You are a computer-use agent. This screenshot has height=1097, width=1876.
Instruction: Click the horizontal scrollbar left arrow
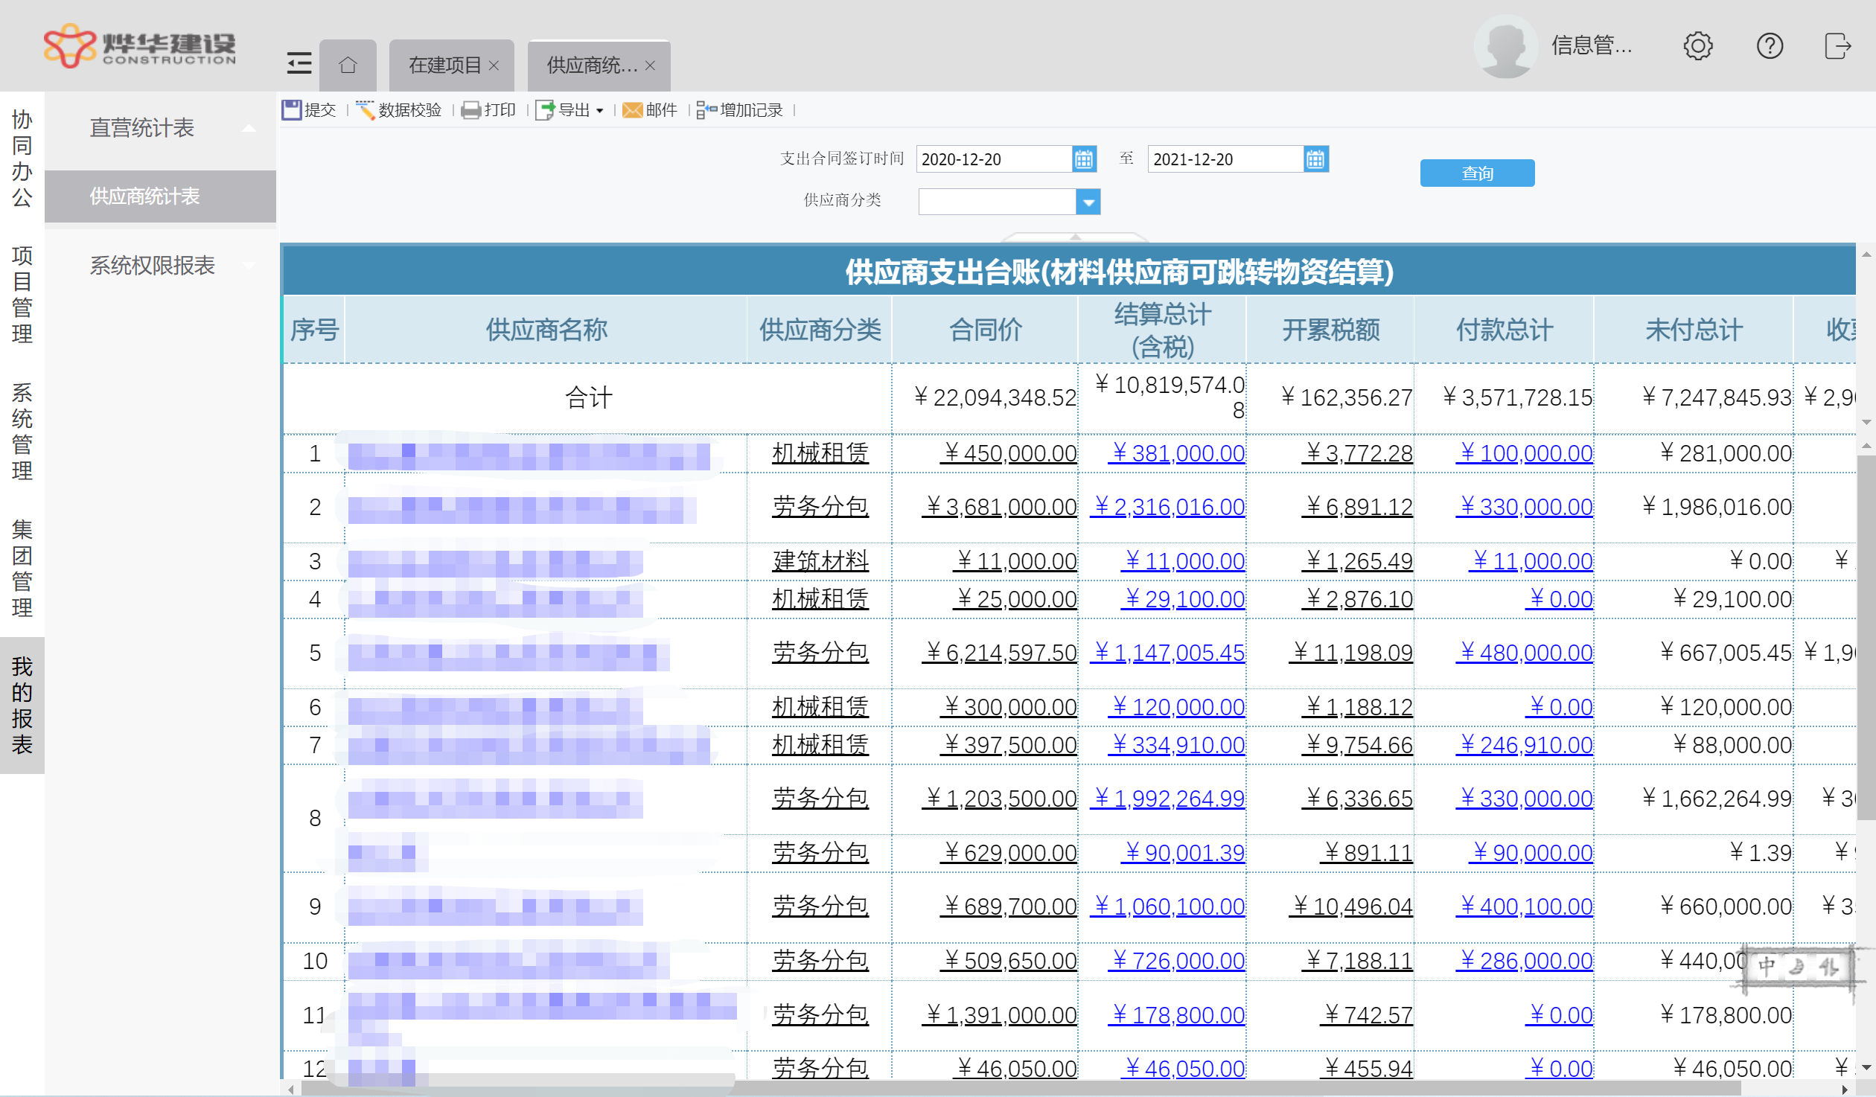coord(290,1090)
